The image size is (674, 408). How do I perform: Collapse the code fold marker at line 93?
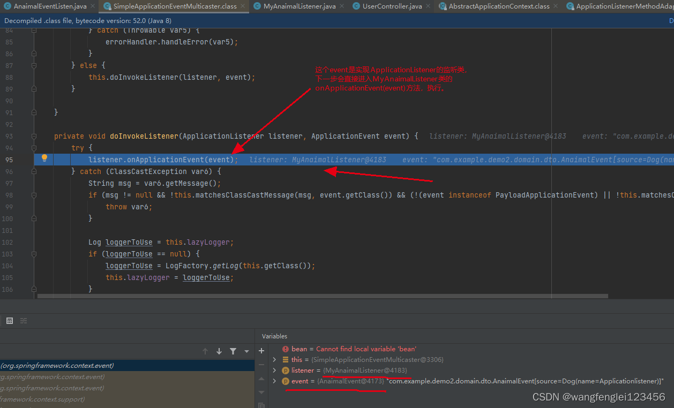(x=34, y=136)
